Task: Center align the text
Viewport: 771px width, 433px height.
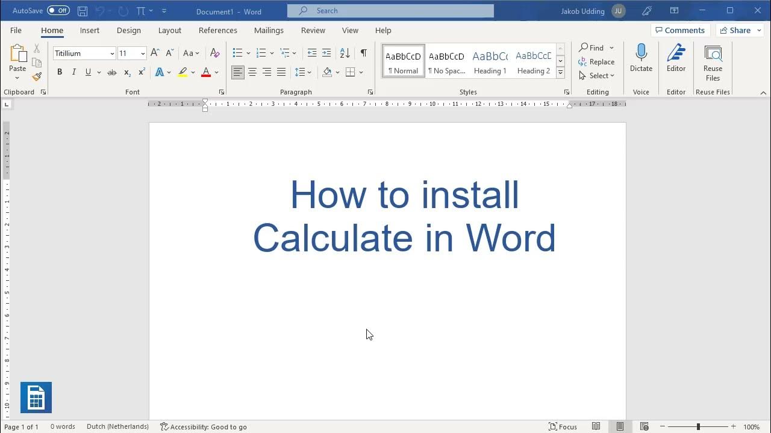Action: click(252, 72)
